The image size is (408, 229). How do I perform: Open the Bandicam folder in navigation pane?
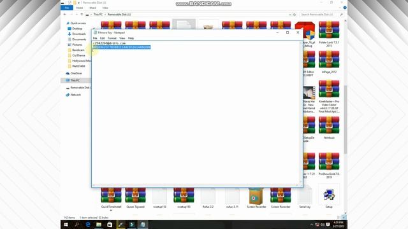(78, 50)
